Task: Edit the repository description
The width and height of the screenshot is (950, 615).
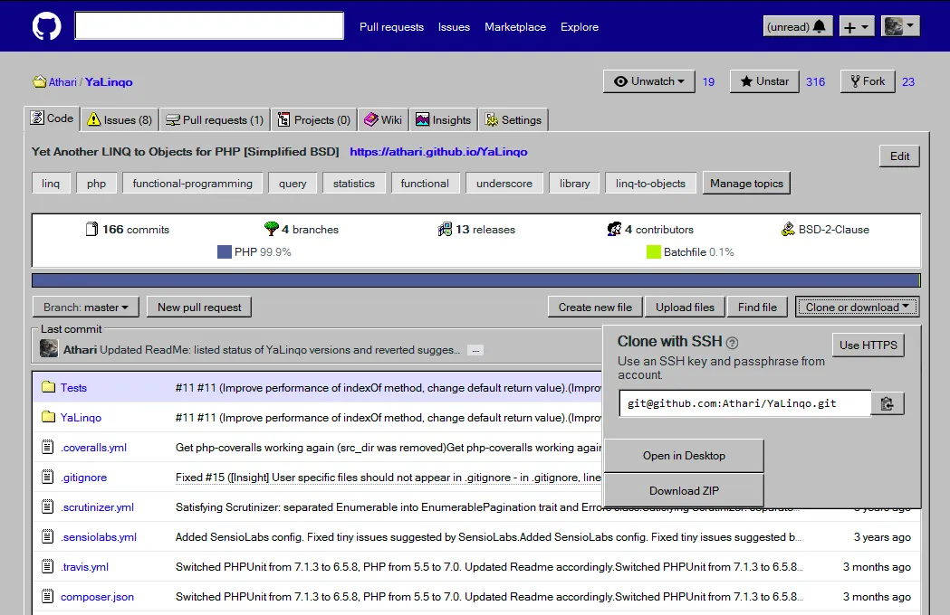Action: [x=899, y=156]
